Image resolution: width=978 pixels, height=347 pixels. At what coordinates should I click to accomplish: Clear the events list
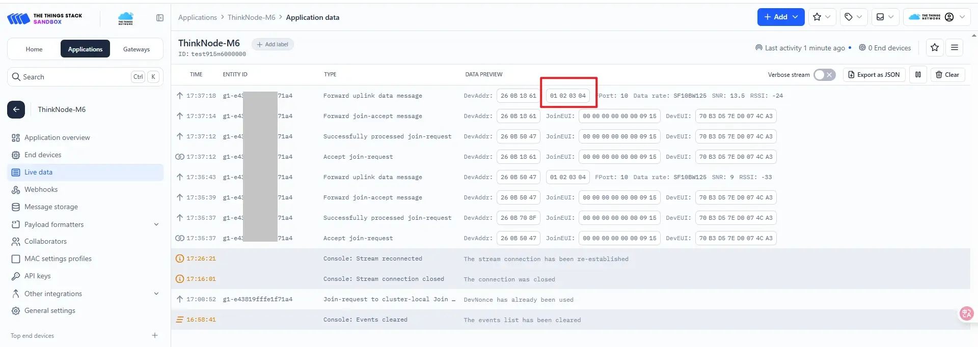pos(947,75)
